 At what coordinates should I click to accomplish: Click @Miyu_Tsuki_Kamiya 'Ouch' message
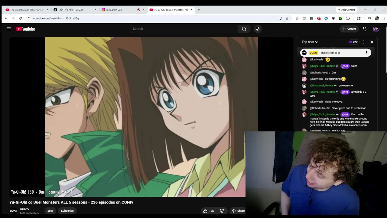tap(354, 66)
